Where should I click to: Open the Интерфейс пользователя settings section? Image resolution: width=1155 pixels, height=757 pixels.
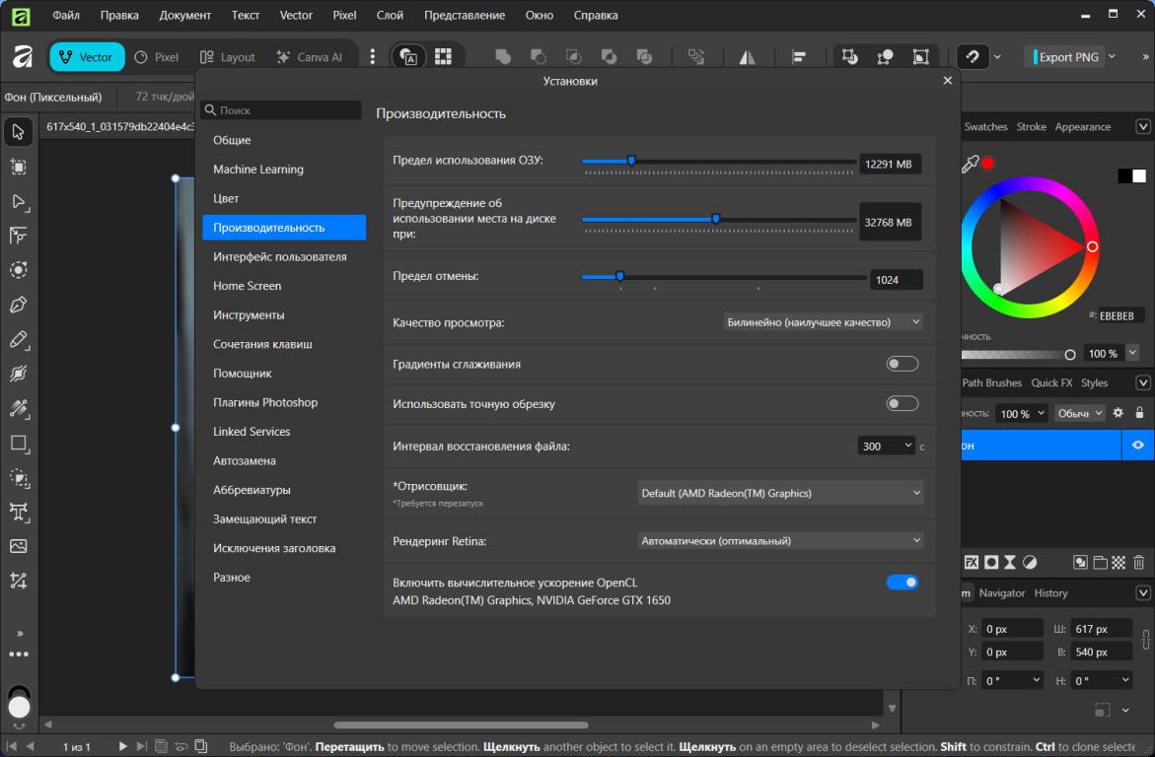tap(280, 257)
